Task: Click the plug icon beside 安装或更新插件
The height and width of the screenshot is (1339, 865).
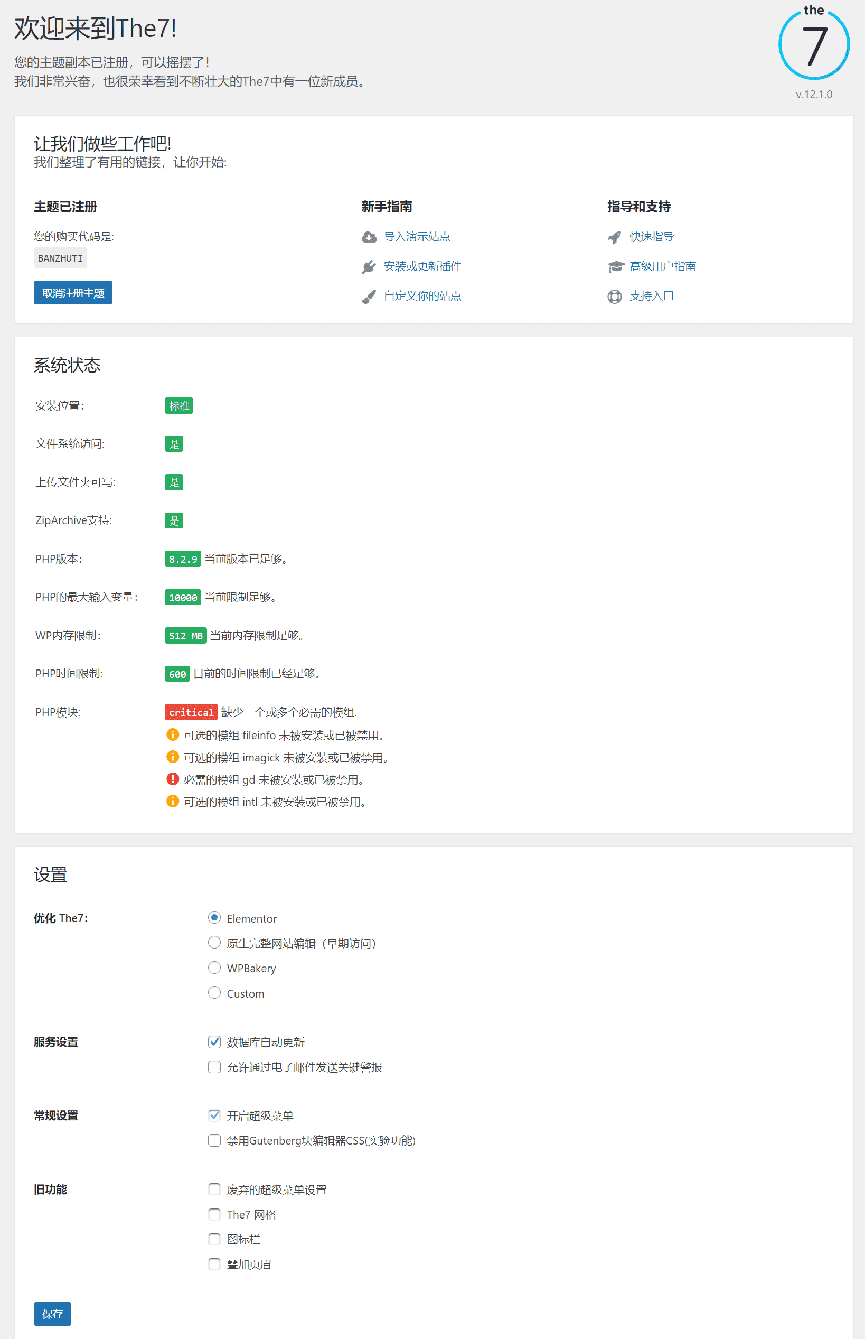Action: tap(369, 267)
